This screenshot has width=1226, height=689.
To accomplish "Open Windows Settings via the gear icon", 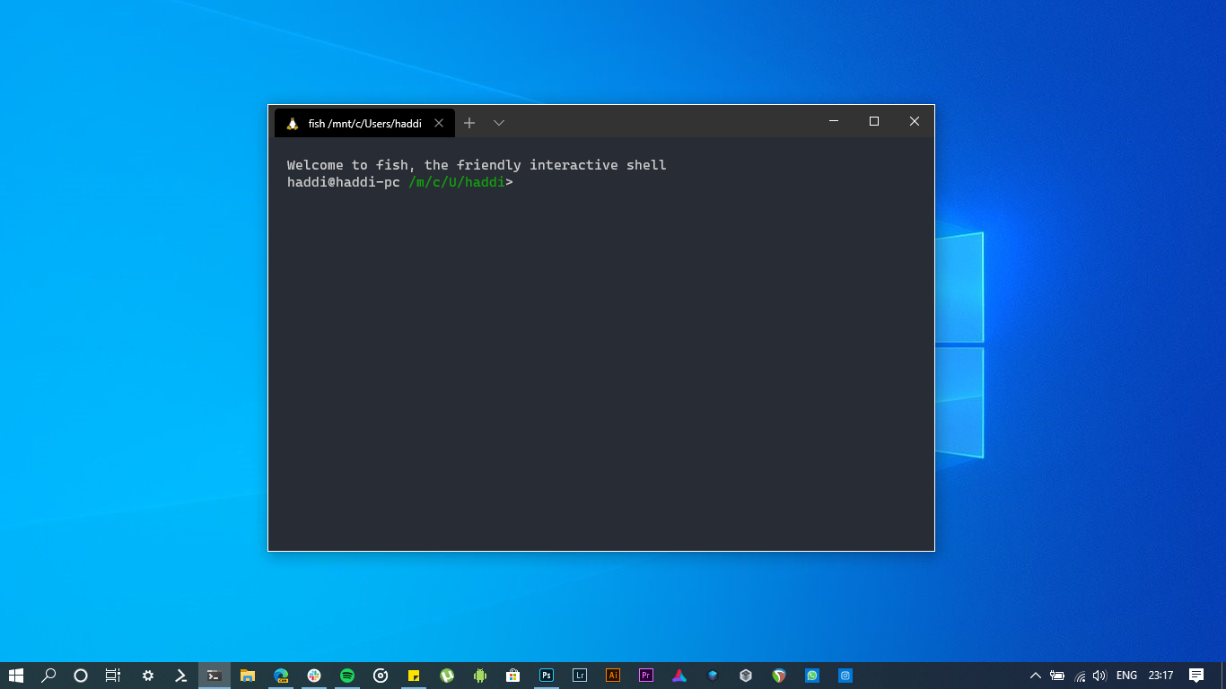I will click(x=147, y=675).
